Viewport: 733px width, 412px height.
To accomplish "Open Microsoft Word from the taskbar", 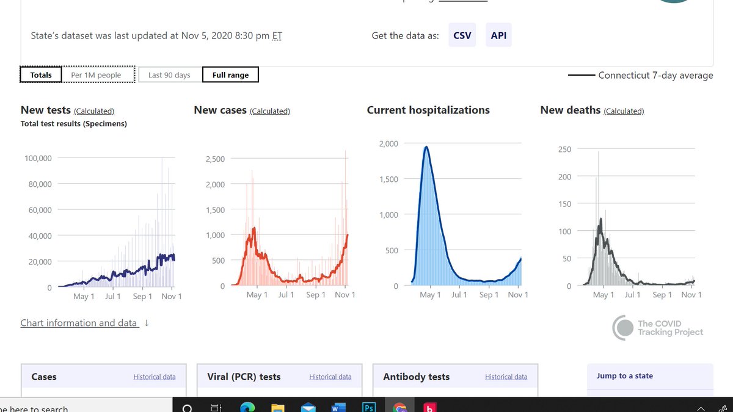I will (338, 408).
